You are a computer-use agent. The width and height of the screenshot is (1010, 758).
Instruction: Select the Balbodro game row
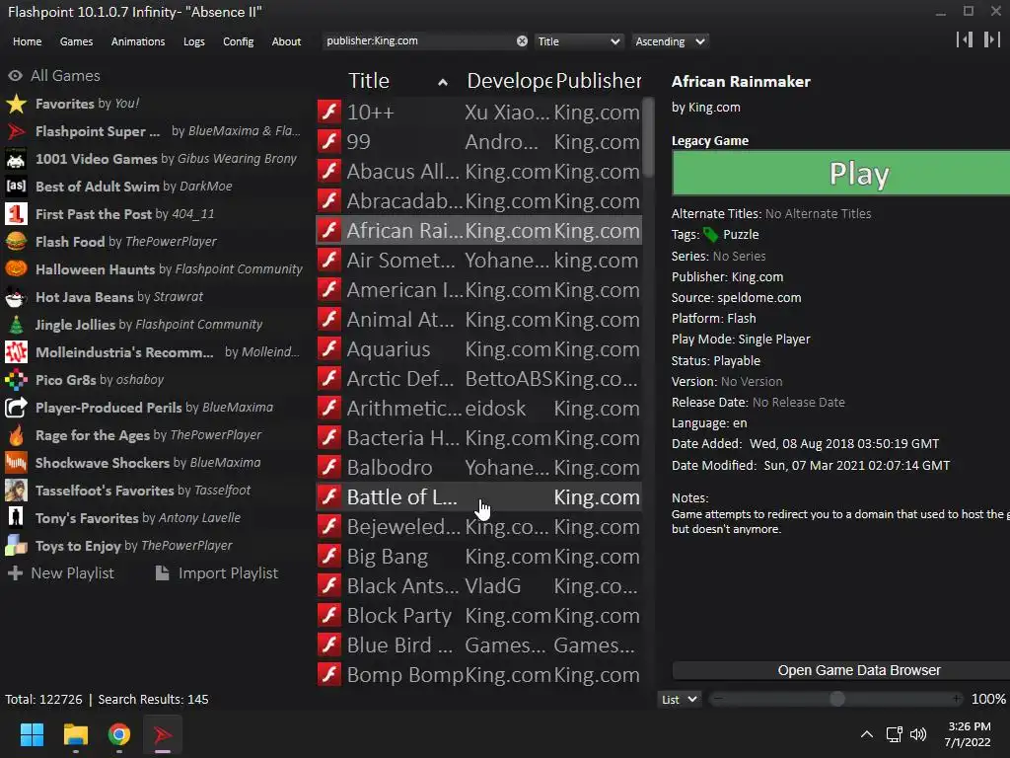click(x=478, y=467)
